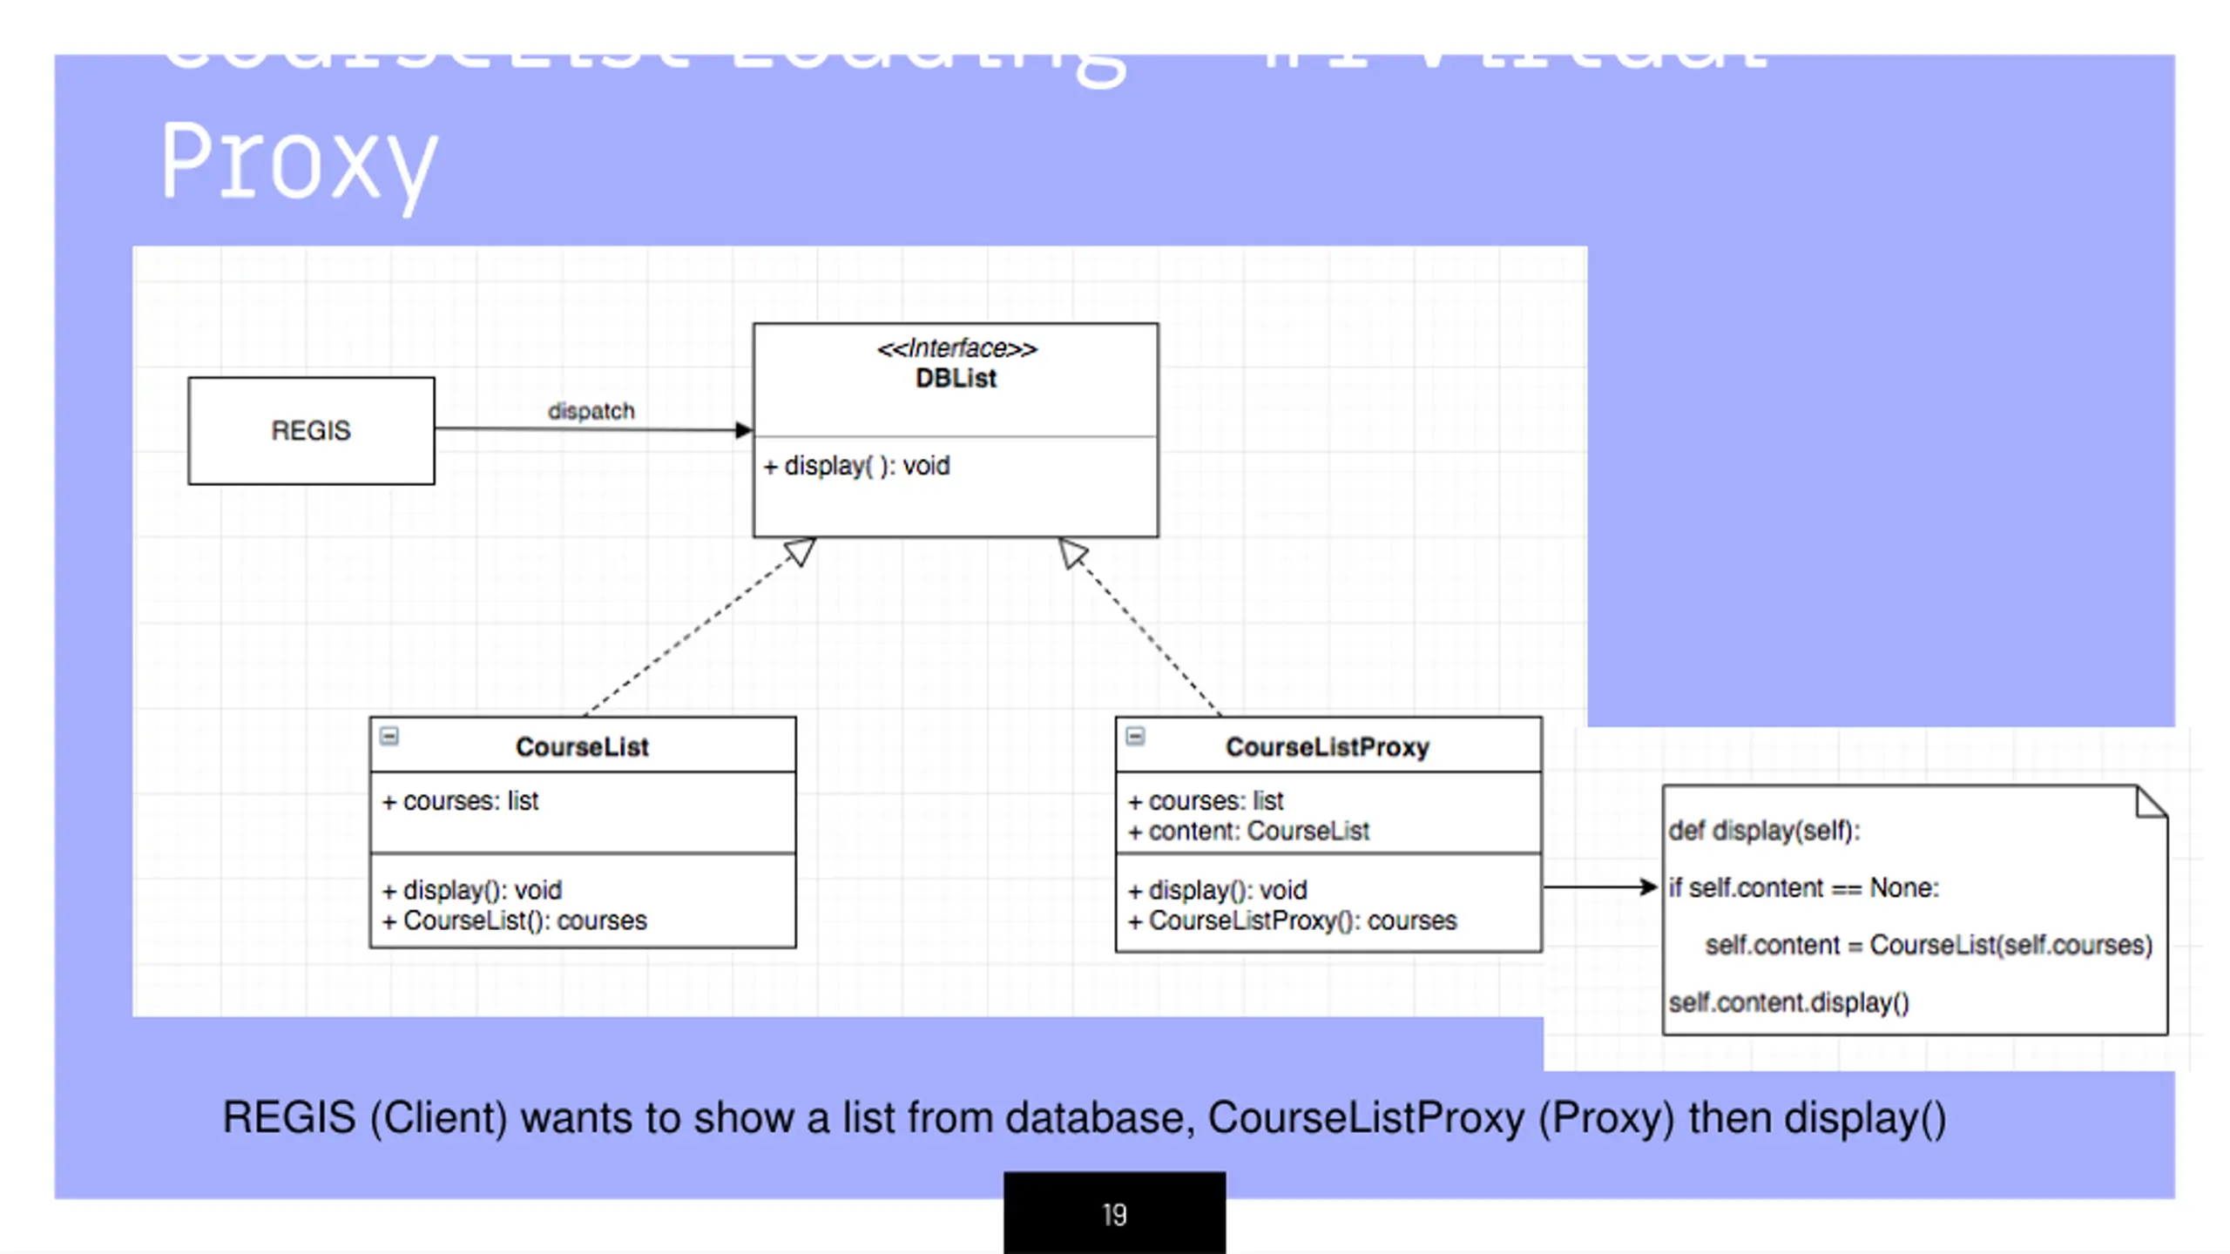
Task: Collapse the CourseListProxy class box icon
Action: pos(1135,737)
